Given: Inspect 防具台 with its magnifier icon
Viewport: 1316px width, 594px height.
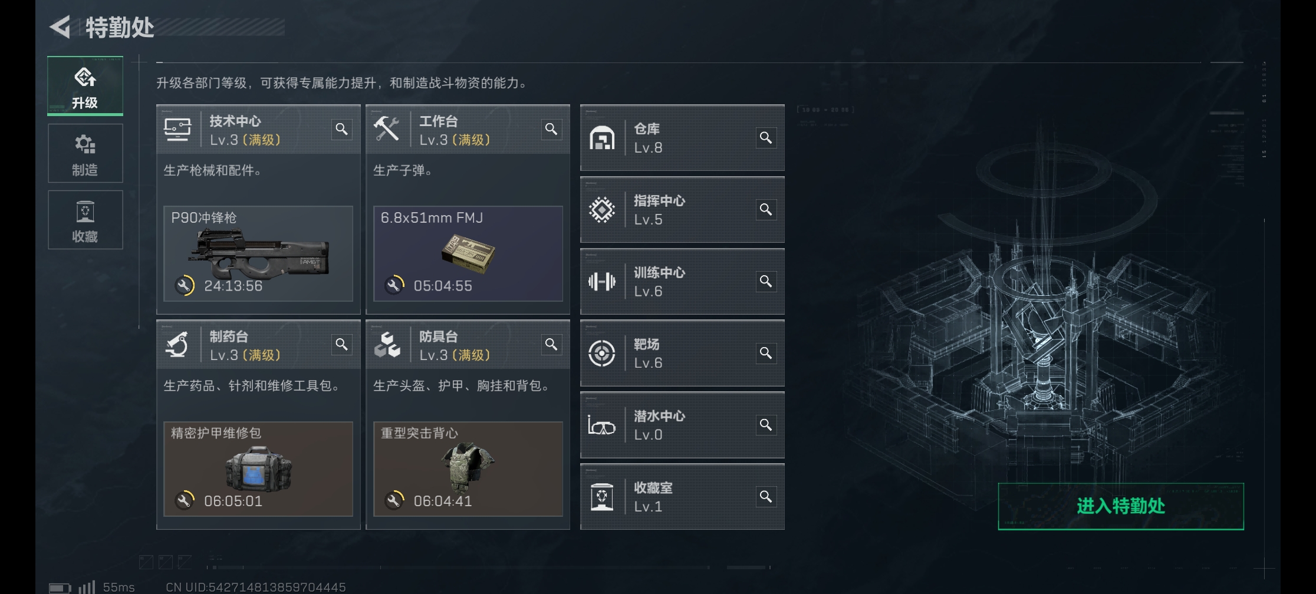Looking at the screenshot, I should tap(551, 344).
